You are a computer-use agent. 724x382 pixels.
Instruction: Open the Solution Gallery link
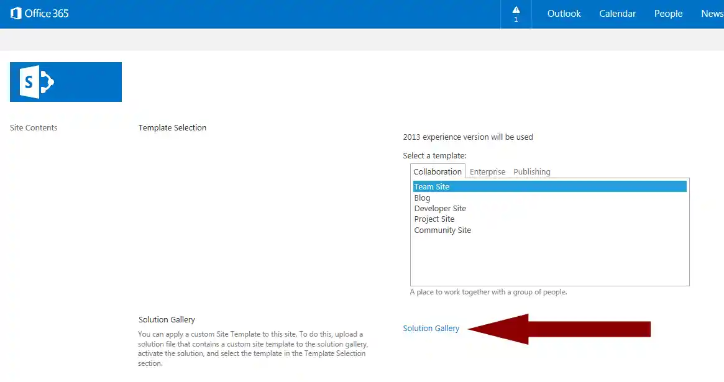(x=431, y=328)
